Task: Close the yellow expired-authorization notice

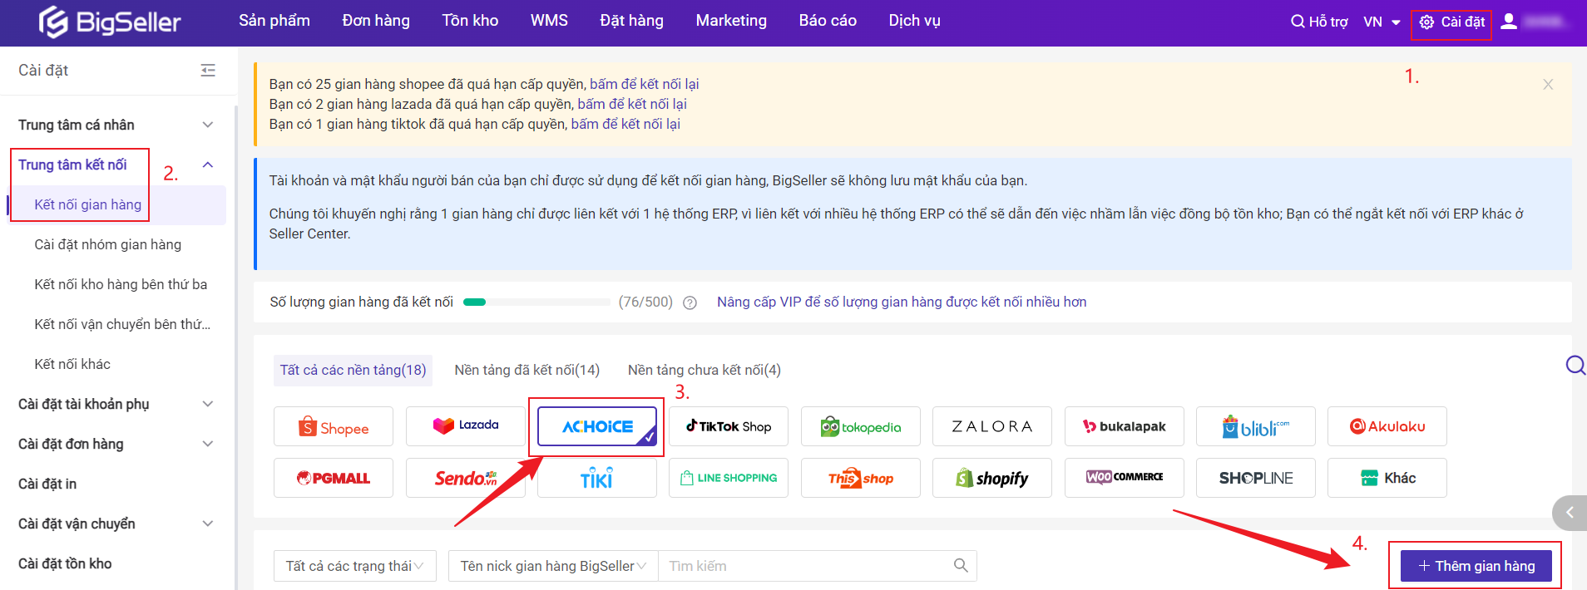Action: pyautogui.click(x=1548, y=84)
